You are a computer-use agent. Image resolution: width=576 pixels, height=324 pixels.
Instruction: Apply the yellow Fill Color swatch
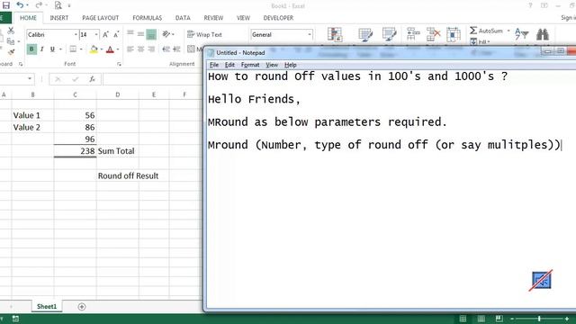[x=94, y=49]
